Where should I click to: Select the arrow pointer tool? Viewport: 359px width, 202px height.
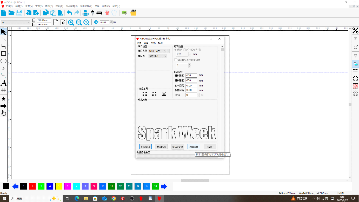4,32
